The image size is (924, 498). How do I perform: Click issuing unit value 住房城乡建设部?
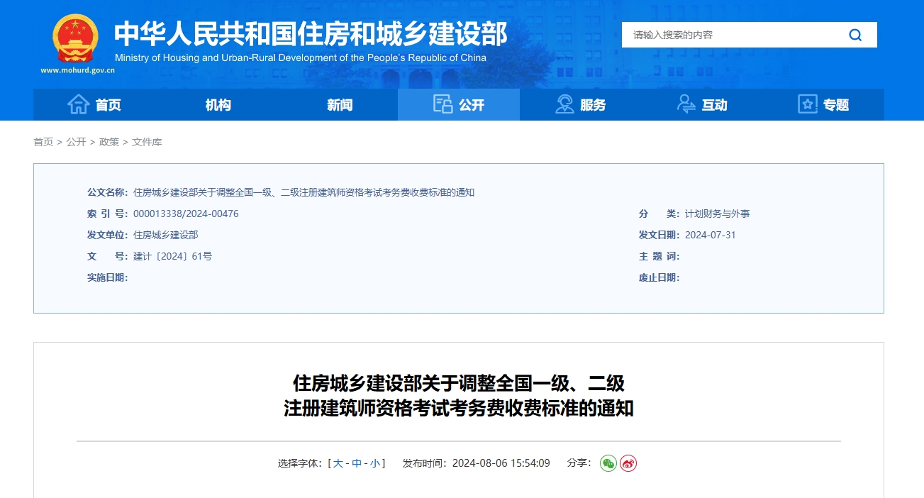click(x=165, y=235)
